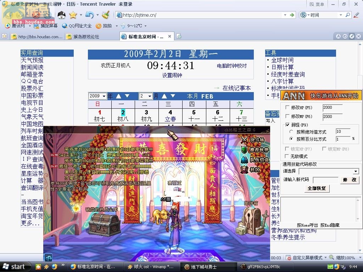Undo closed tab arrow icon
This screenshot has width=363, height=272.
(x=89, y=15)
